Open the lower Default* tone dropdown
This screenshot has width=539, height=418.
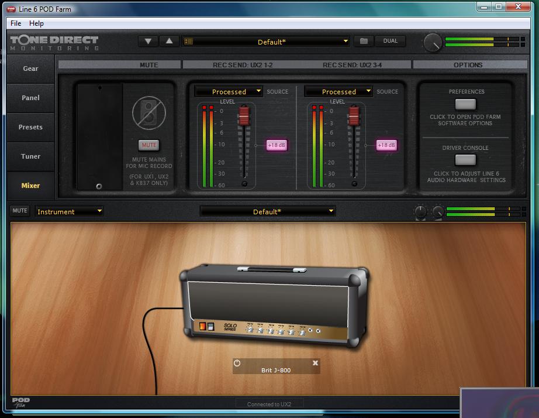click(x=267, y=211)
